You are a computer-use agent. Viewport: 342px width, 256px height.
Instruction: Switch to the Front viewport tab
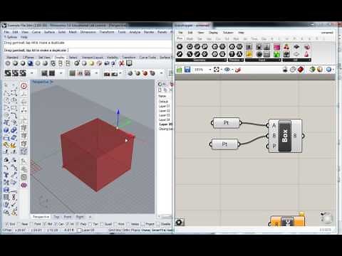tap(68, 217)
